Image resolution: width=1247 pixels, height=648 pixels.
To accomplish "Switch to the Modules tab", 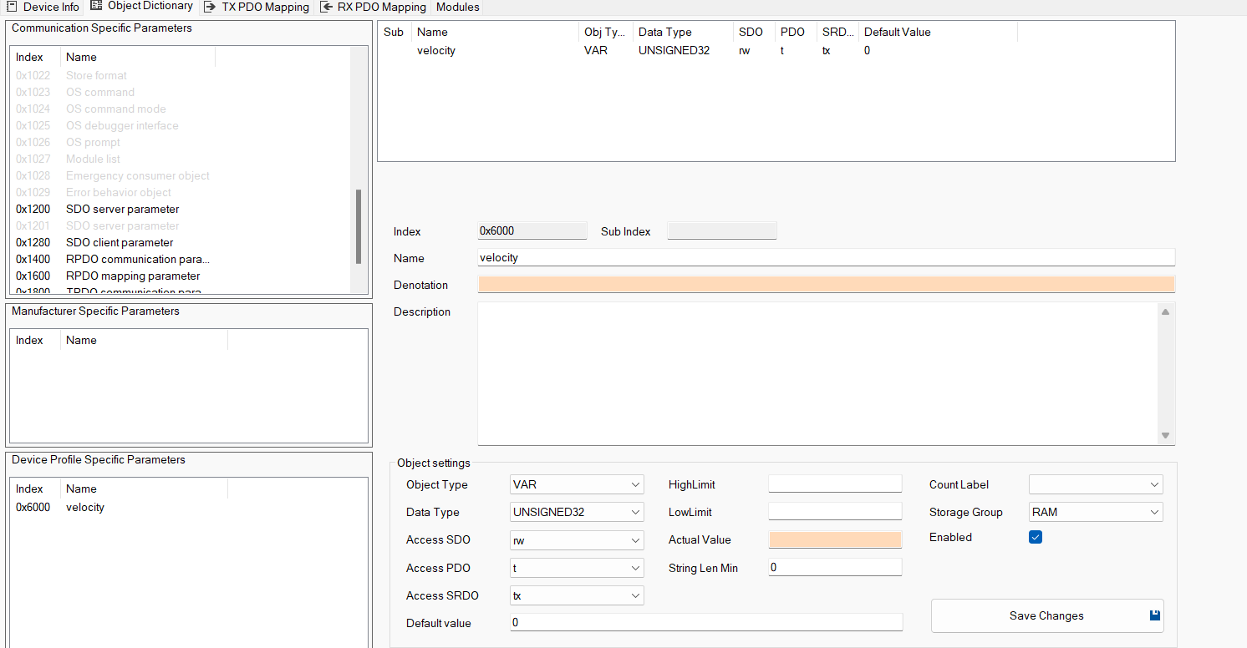I will point(457,7).
